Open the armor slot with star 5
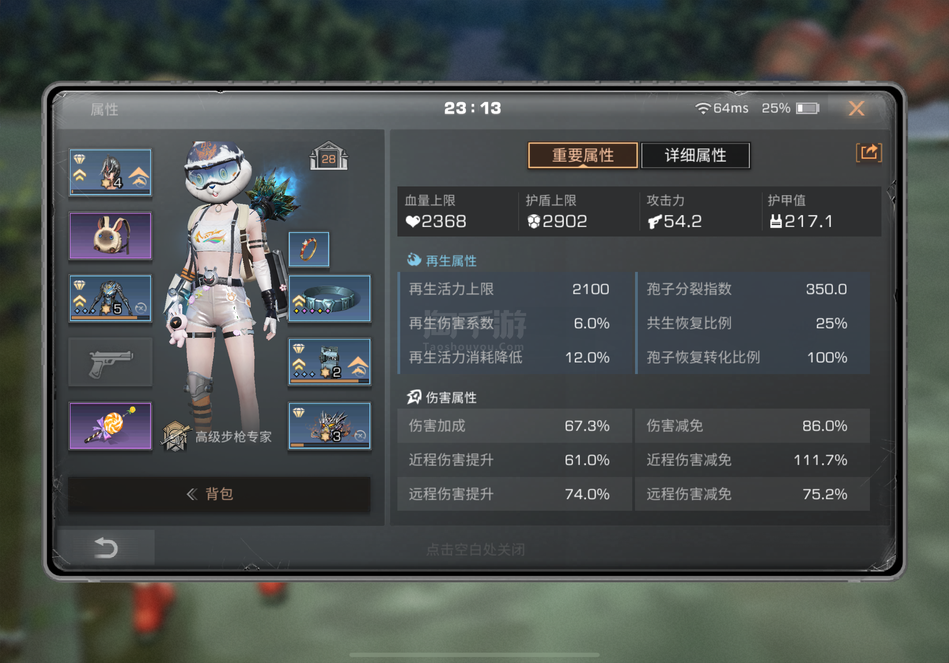Screen dimensions: 949x663 coord(110,298)
